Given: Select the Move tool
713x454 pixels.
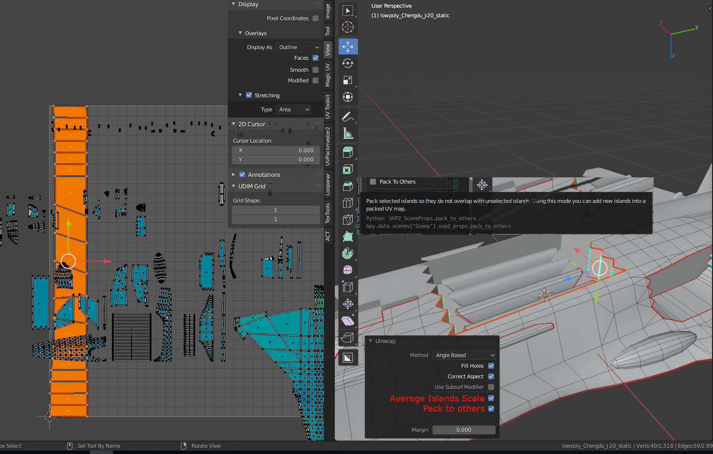Looking at the screenshot, I should click(x=348, y=47).
